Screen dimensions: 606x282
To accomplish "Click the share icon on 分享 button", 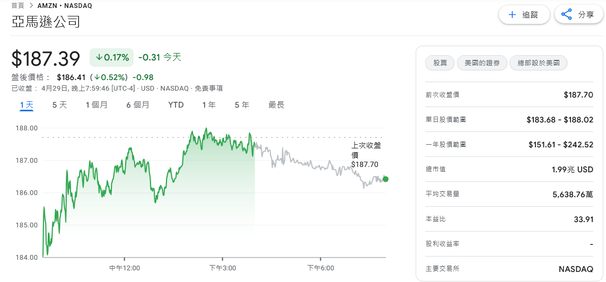I will pyautogui.click(x=567, y=15).
